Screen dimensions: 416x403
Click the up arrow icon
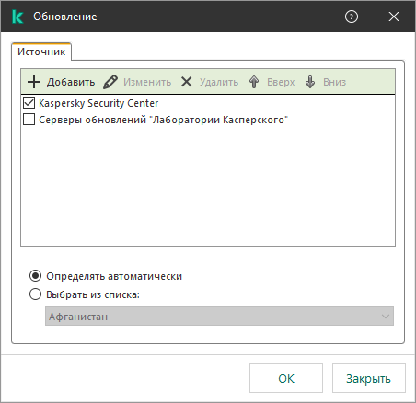click(254, 82)
